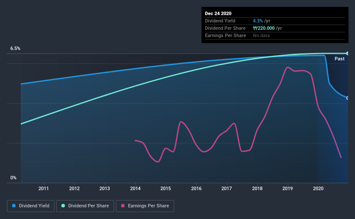Image resolution: width=355 pixels, height=219 pixels.
Task: Click the 2019 year tick label
Action: (x=288, y=188)
